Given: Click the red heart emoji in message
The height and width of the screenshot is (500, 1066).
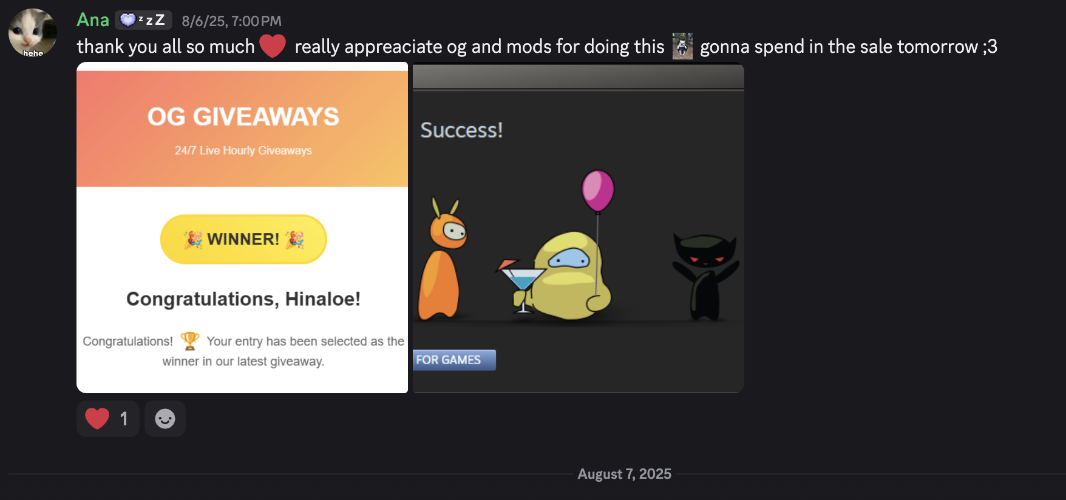Looking at the screenshot, I should 273,46.
